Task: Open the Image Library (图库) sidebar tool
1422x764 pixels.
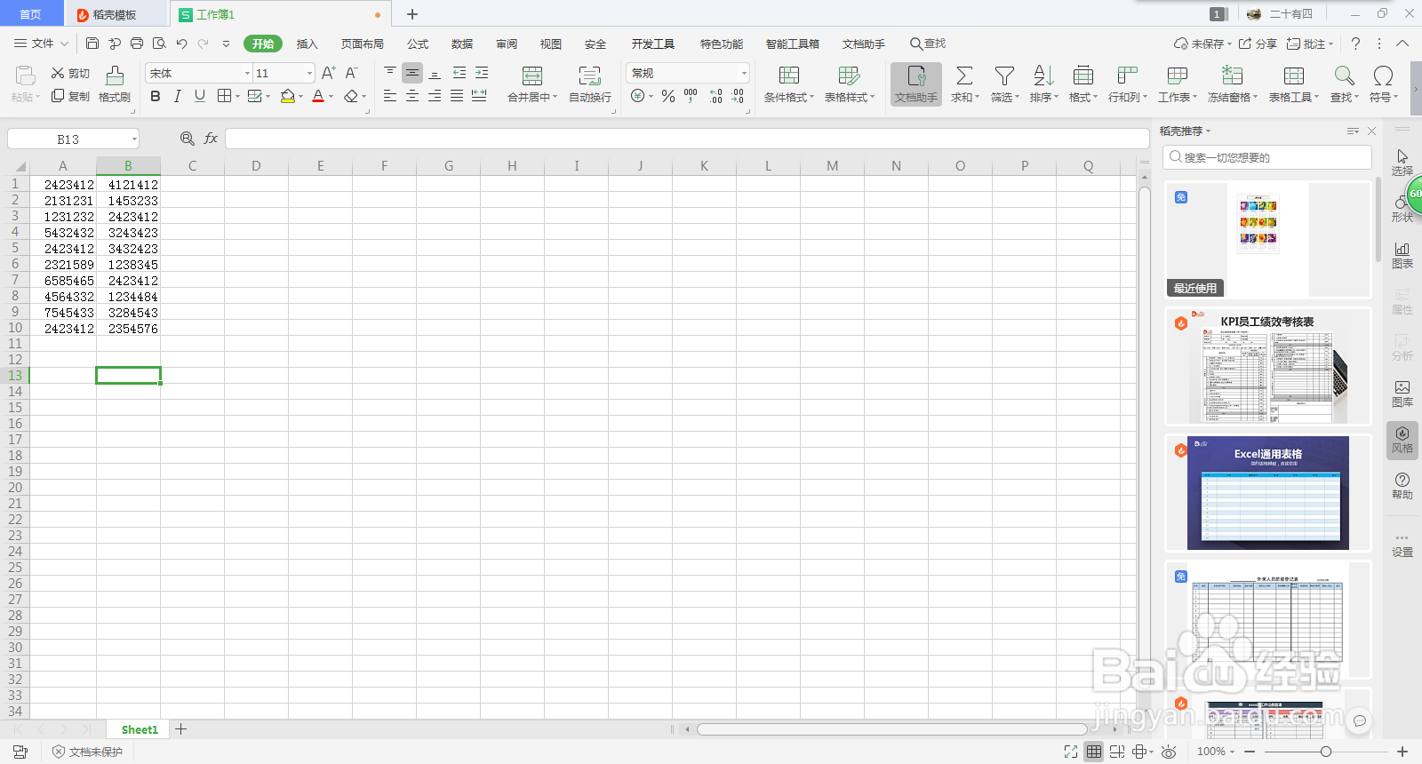Action: (1402, 394)
